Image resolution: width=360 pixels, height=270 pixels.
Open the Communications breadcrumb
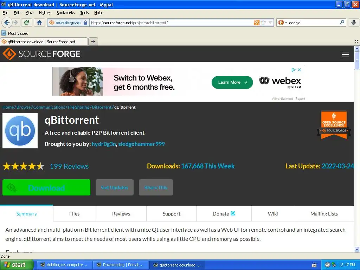pos(49,107)
